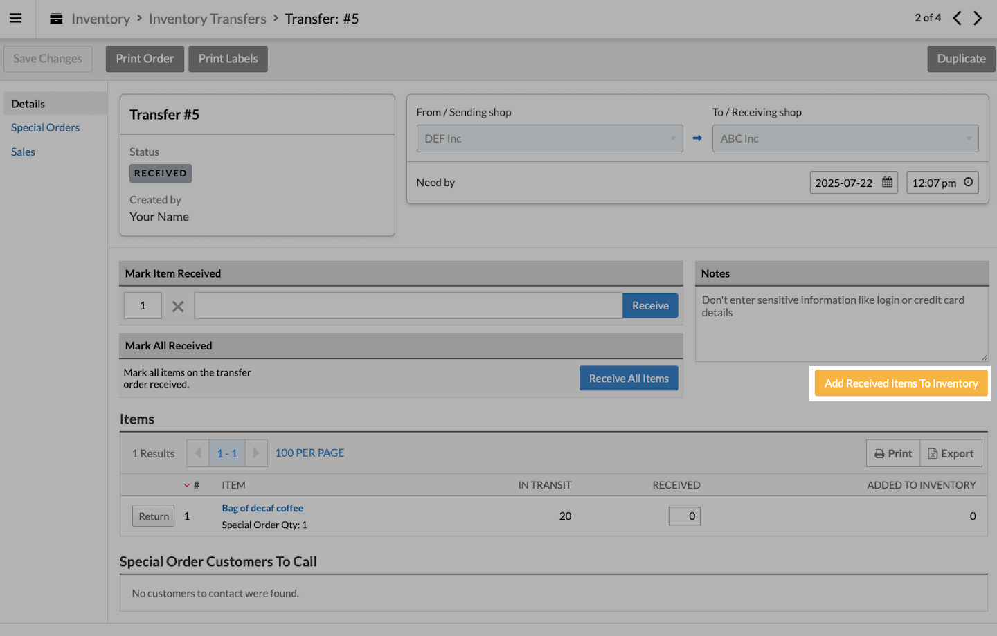Viewport: 997px width, 636px height.
Task: Switch to the Special Orders tab
Action: pyautogui.click(x=45, y=127)
